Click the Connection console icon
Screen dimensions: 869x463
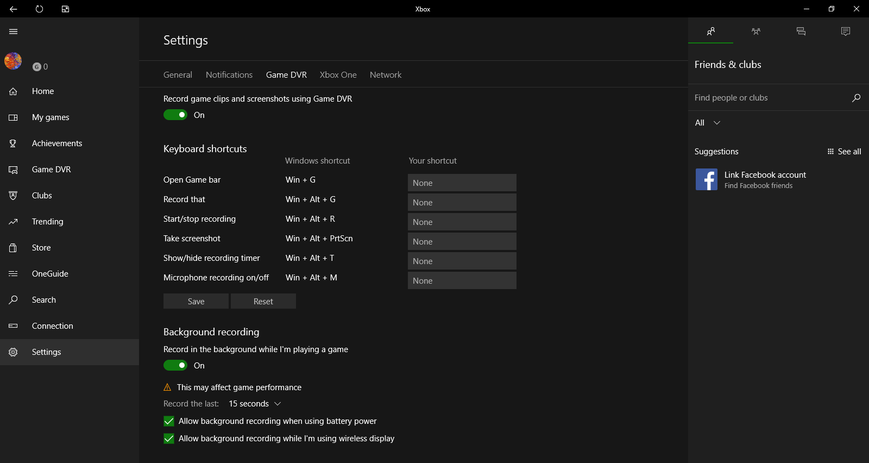click(13, 326)
